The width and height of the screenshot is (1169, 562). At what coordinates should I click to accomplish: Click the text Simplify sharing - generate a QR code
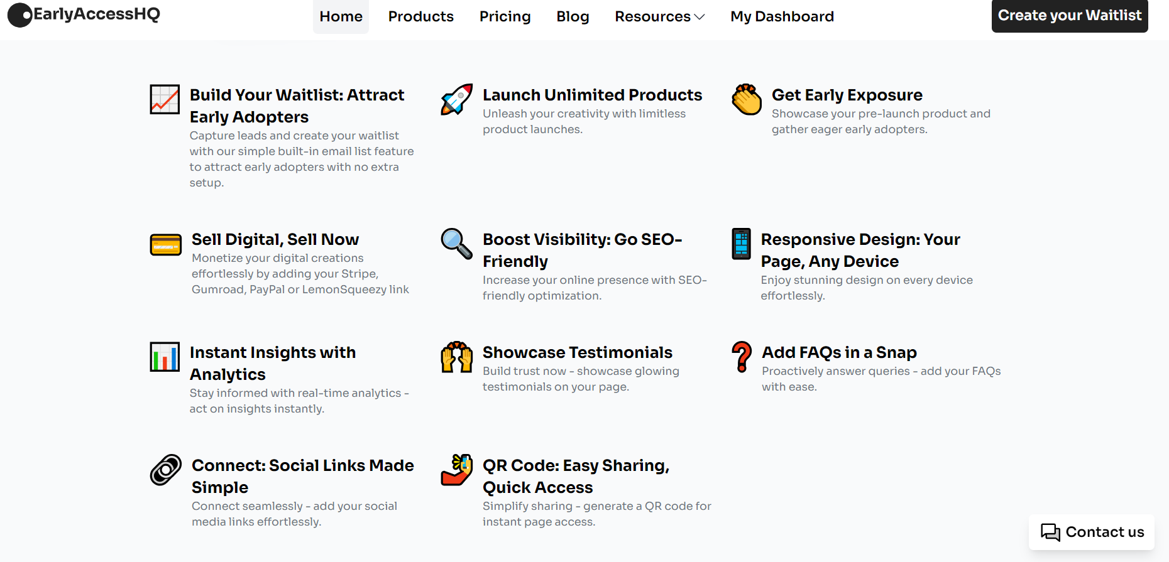[x=588, y=506]
